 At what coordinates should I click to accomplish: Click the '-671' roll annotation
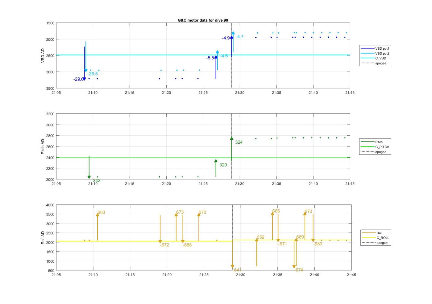pos(283,244)
